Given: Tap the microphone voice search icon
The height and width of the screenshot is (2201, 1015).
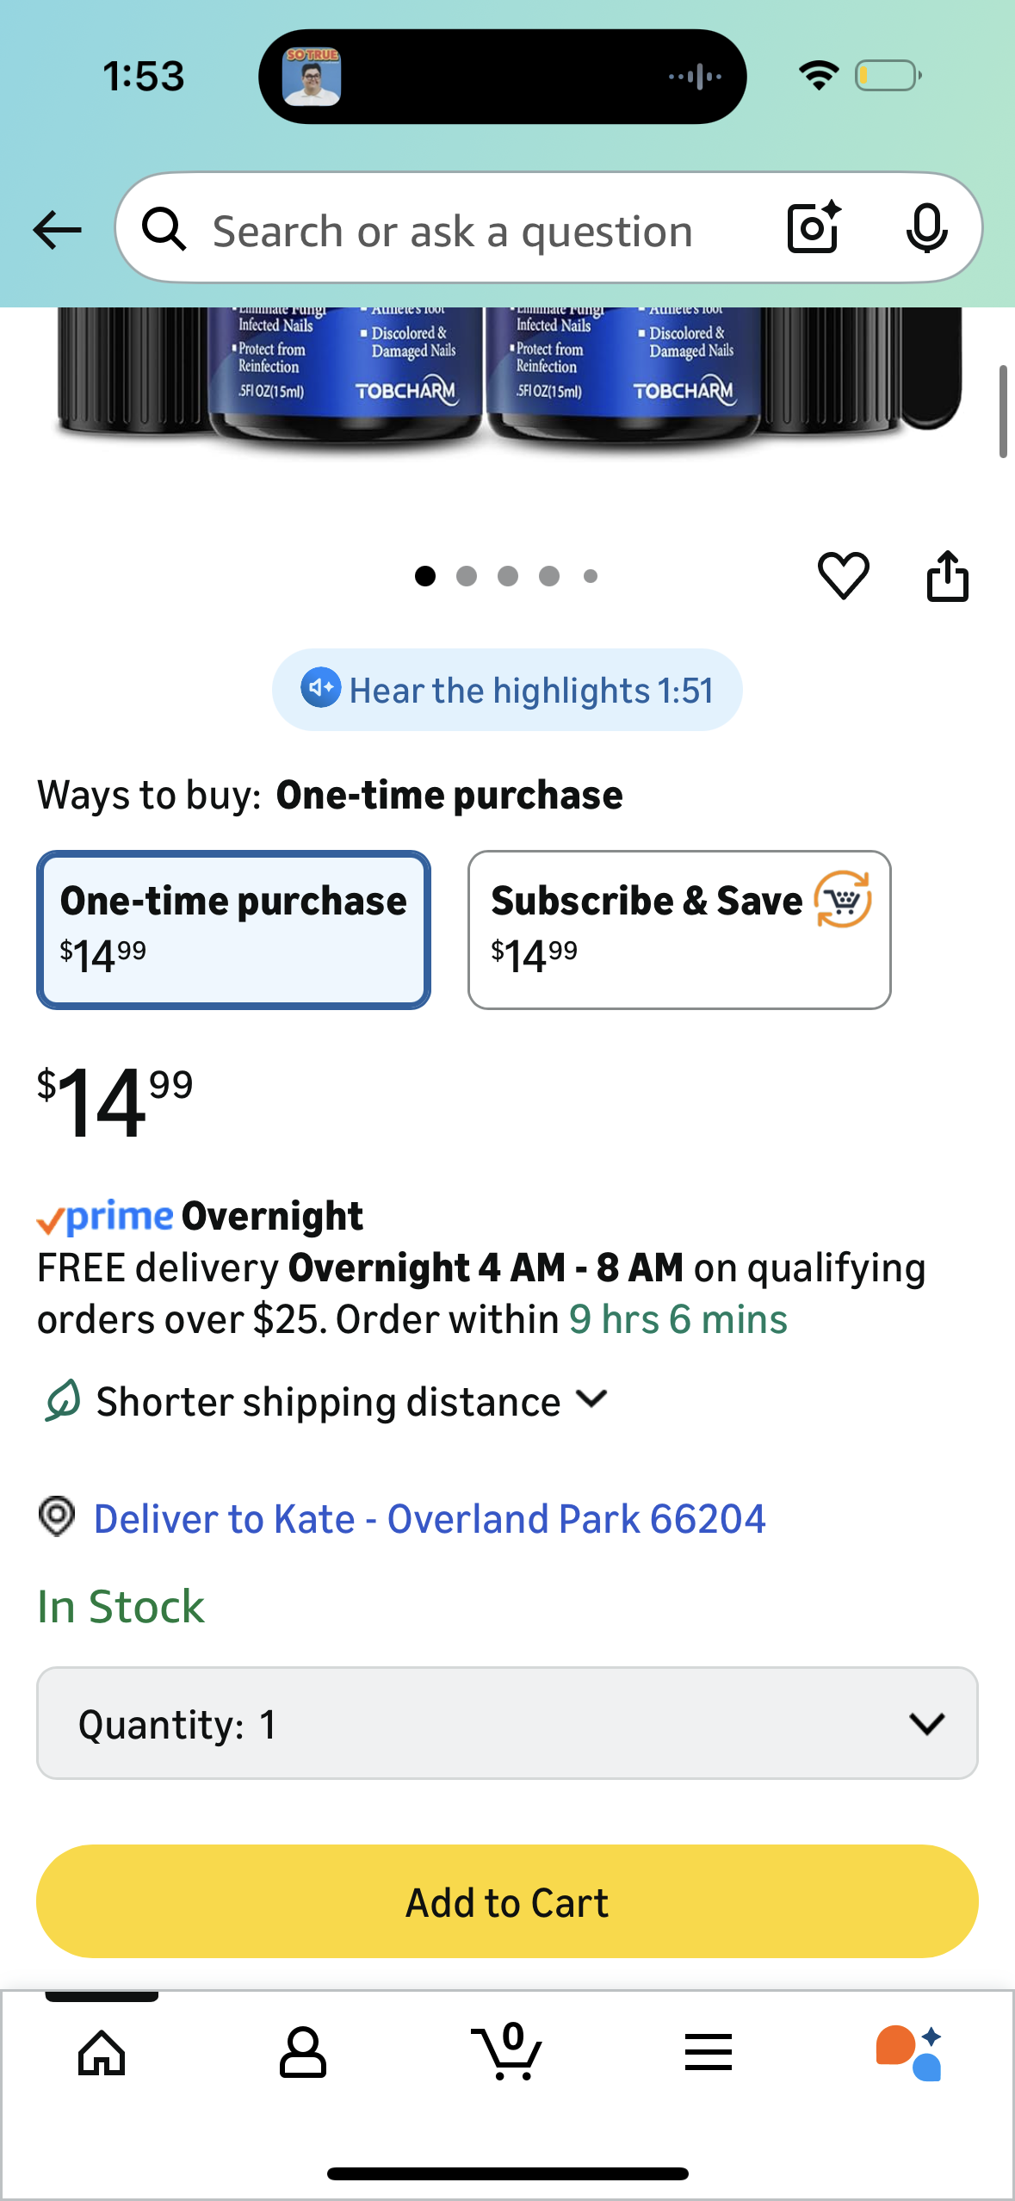Looking at the screenshot, I should 926,228.
